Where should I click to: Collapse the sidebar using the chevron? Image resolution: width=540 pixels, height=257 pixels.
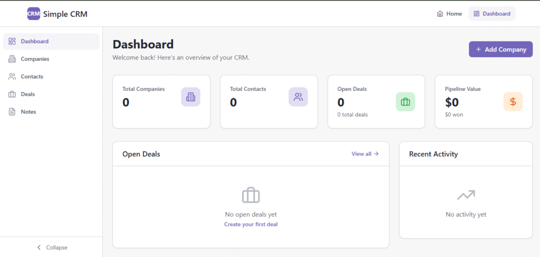tap(39, 248)
